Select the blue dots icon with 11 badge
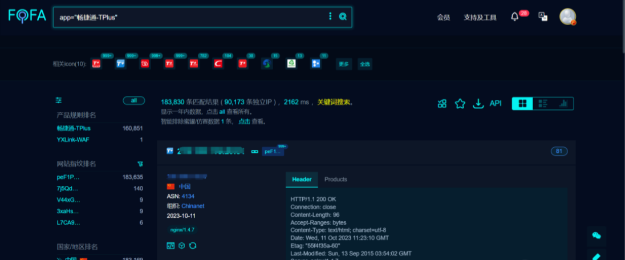This screenshot has width=625, height=260. point(316,63)
